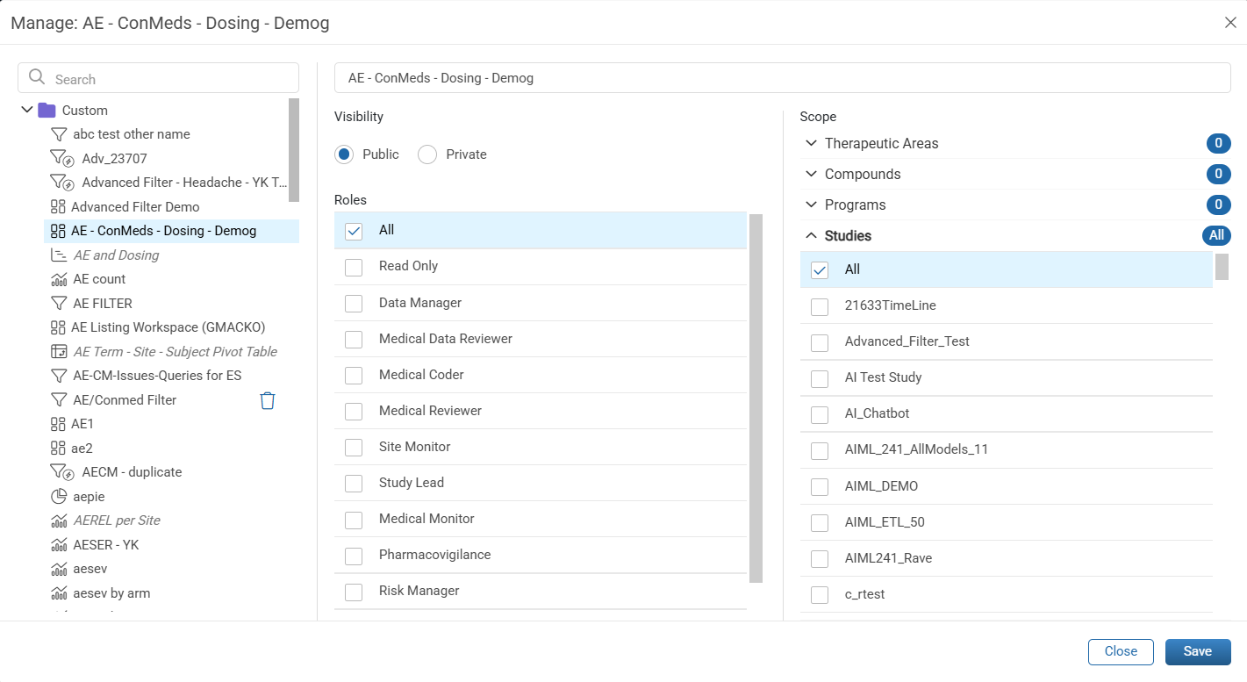Uncheck the All studies checkbox
The image size is (1247, 682).
click(x=820, y=270)
